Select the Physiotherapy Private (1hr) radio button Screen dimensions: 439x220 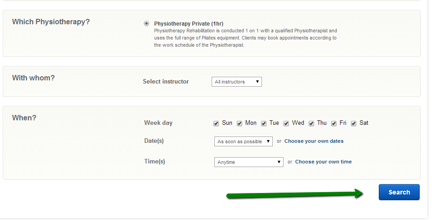tap(146, 23)
